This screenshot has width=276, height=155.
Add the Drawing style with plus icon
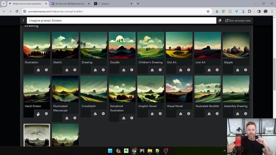tap(103, 70)
